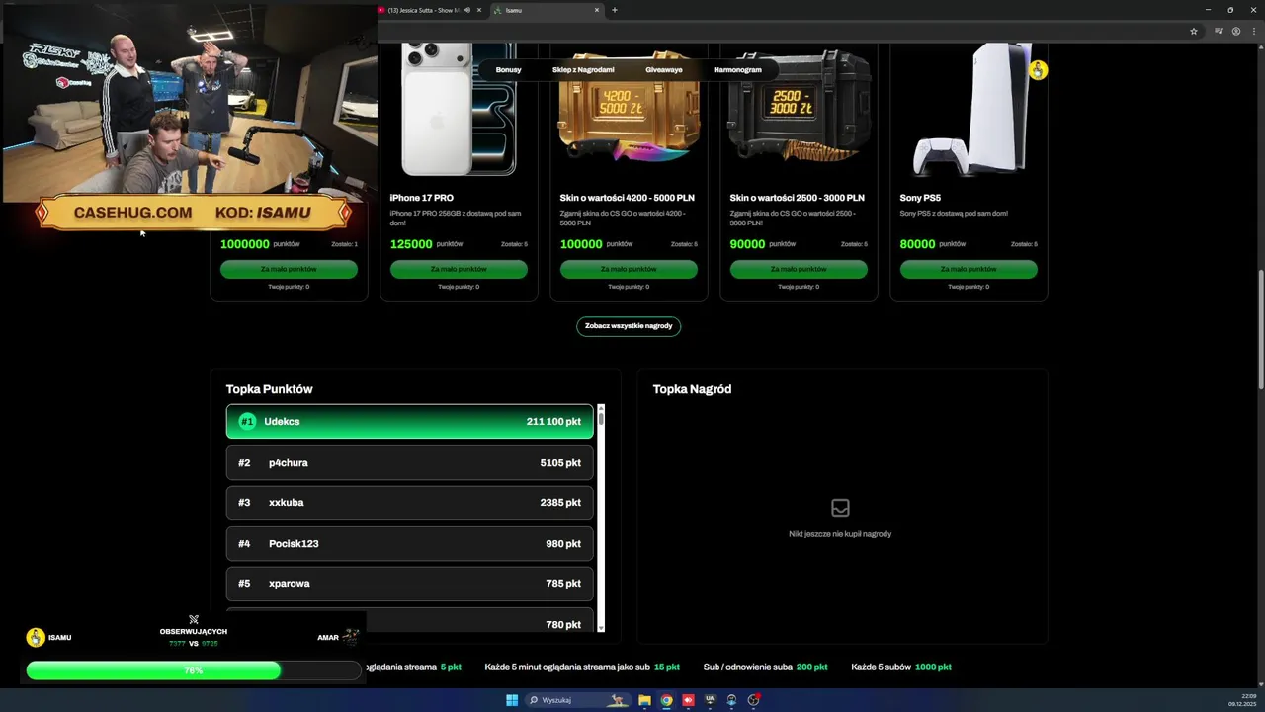
Task: Click the Topka Punktów heading
Action: (x=269, y=389)
